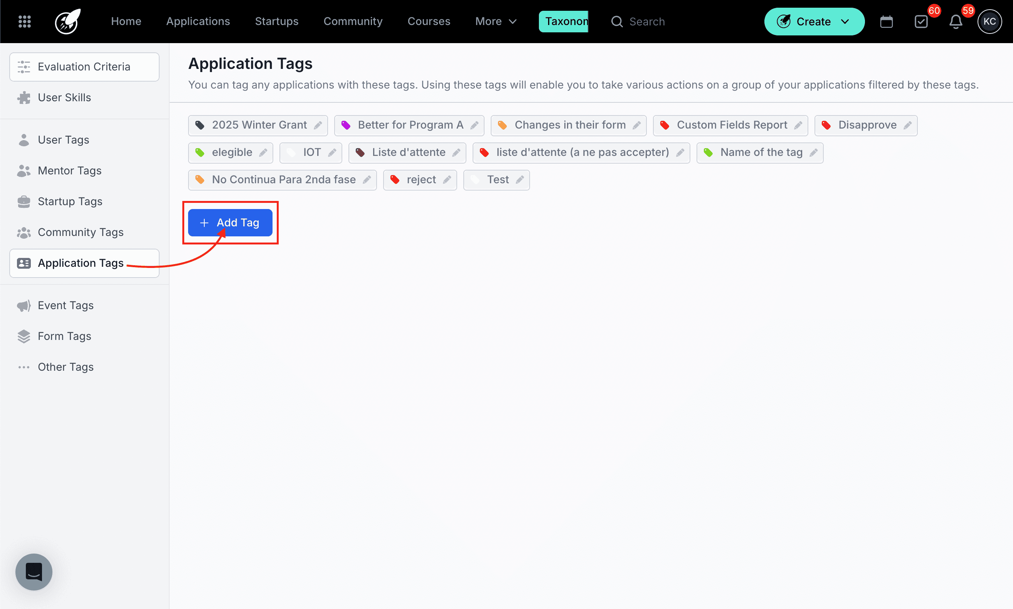
Task: View notifications via the bell icon
Action: [956, 21]
